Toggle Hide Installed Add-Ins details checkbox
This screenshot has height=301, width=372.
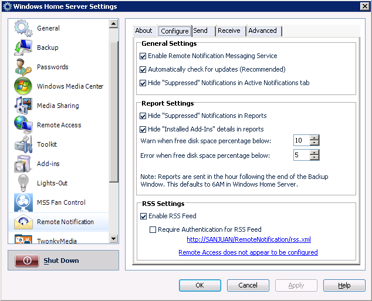coord(143,129)
